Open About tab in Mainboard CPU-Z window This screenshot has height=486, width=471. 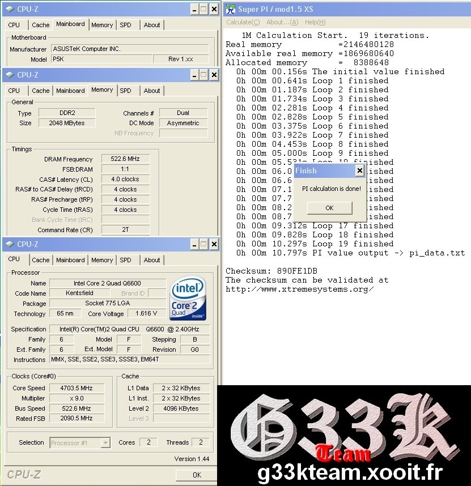(152, 25)
